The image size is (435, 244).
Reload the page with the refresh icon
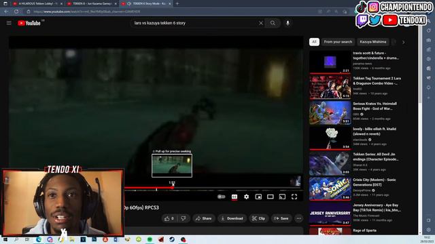16,12
